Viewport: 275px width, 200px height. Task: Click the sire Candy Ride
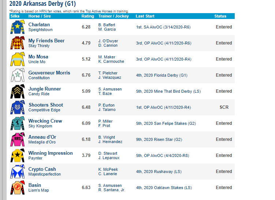(39, 94)
